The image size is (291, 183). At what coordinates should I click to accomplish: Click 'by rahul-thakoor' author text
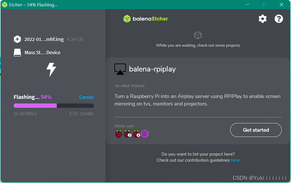(x=130, y=86)
